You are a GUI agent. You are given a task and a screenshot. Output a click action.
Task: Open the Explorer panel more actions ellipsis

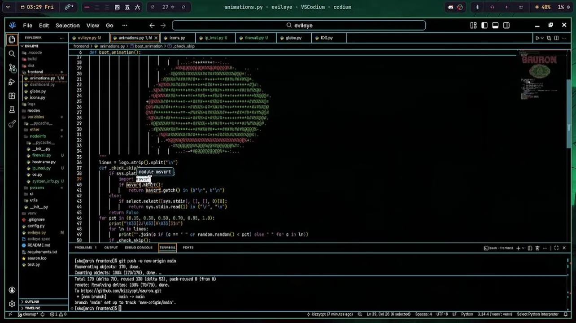coord(61,38)
